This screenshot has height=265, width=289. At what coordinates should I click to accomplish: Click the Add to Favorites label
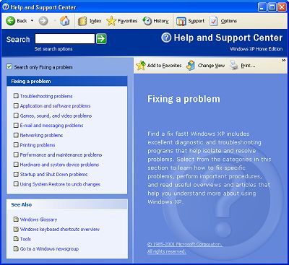[x=165, y=66]
